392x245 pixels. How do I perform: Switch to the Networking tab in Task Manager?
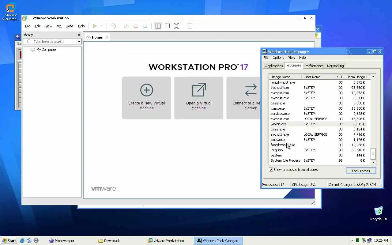click(x=335, y=66)
